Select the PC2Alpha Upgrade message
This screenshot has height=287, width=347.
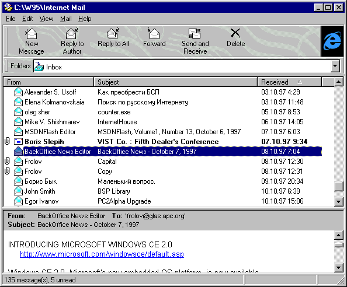(162, 201)
